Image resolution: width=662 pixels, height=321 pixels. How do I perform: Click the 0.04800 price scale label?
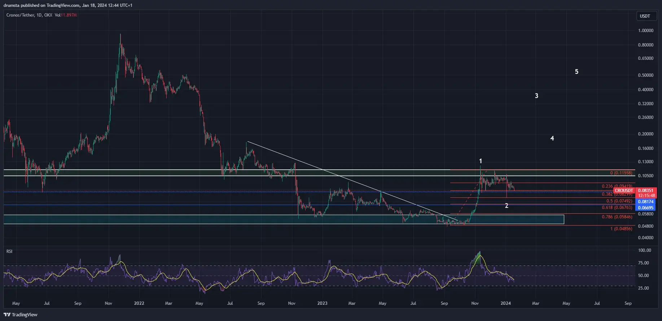click(x=646, y=226)
